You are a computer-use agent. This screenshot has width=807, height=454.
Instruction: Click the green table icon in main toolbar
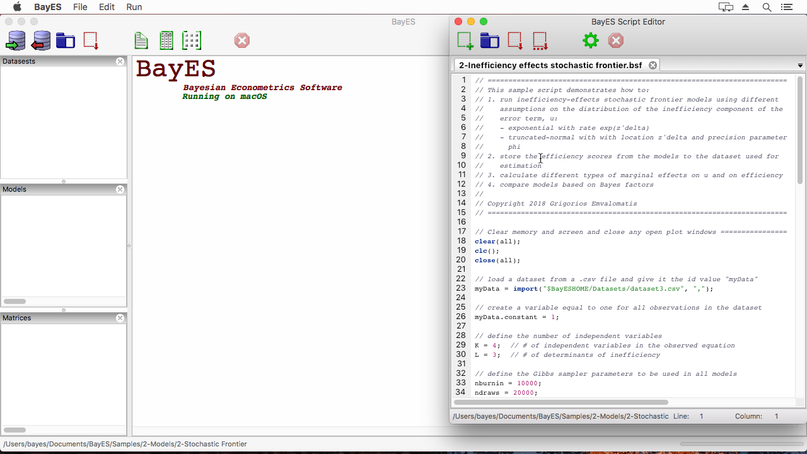pos(166,40)
